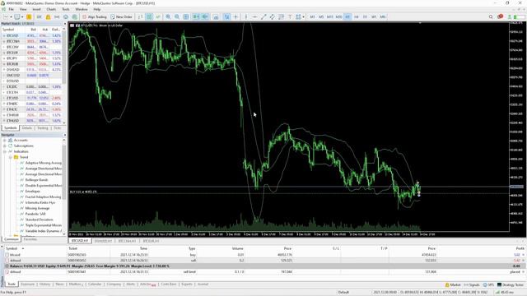Open the Journal tab in Toolbox

pos(203,284)
